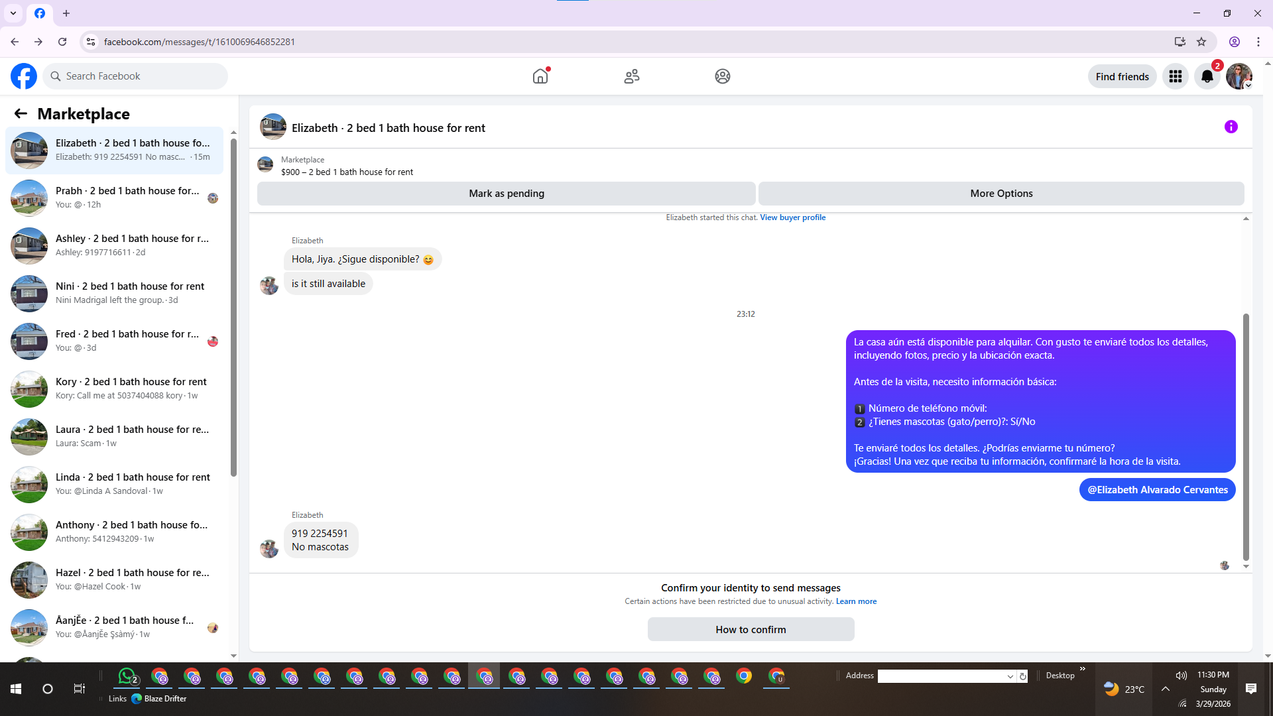Open Blaze Drifter link on the taskbar
1273x716 pixels.
[159, 699]
